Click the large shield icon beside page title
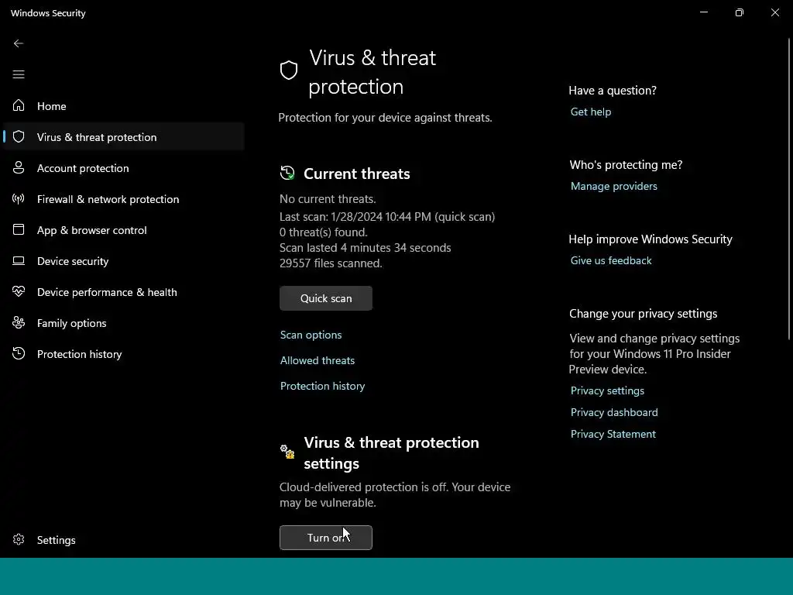The width and height of the screenshot is (793, 595). [289, 71]
